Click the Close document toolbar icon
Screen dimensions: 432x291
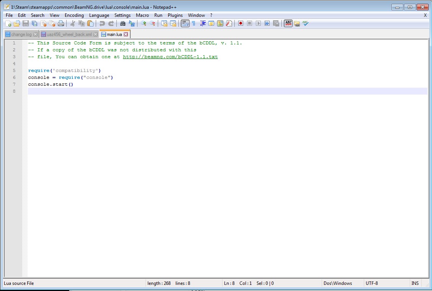[43, 23]
